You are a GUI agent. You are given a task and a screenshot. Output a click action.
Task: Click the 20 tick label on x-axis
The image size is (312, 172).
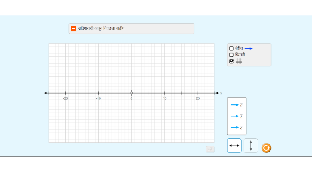(x=198, y=98)
